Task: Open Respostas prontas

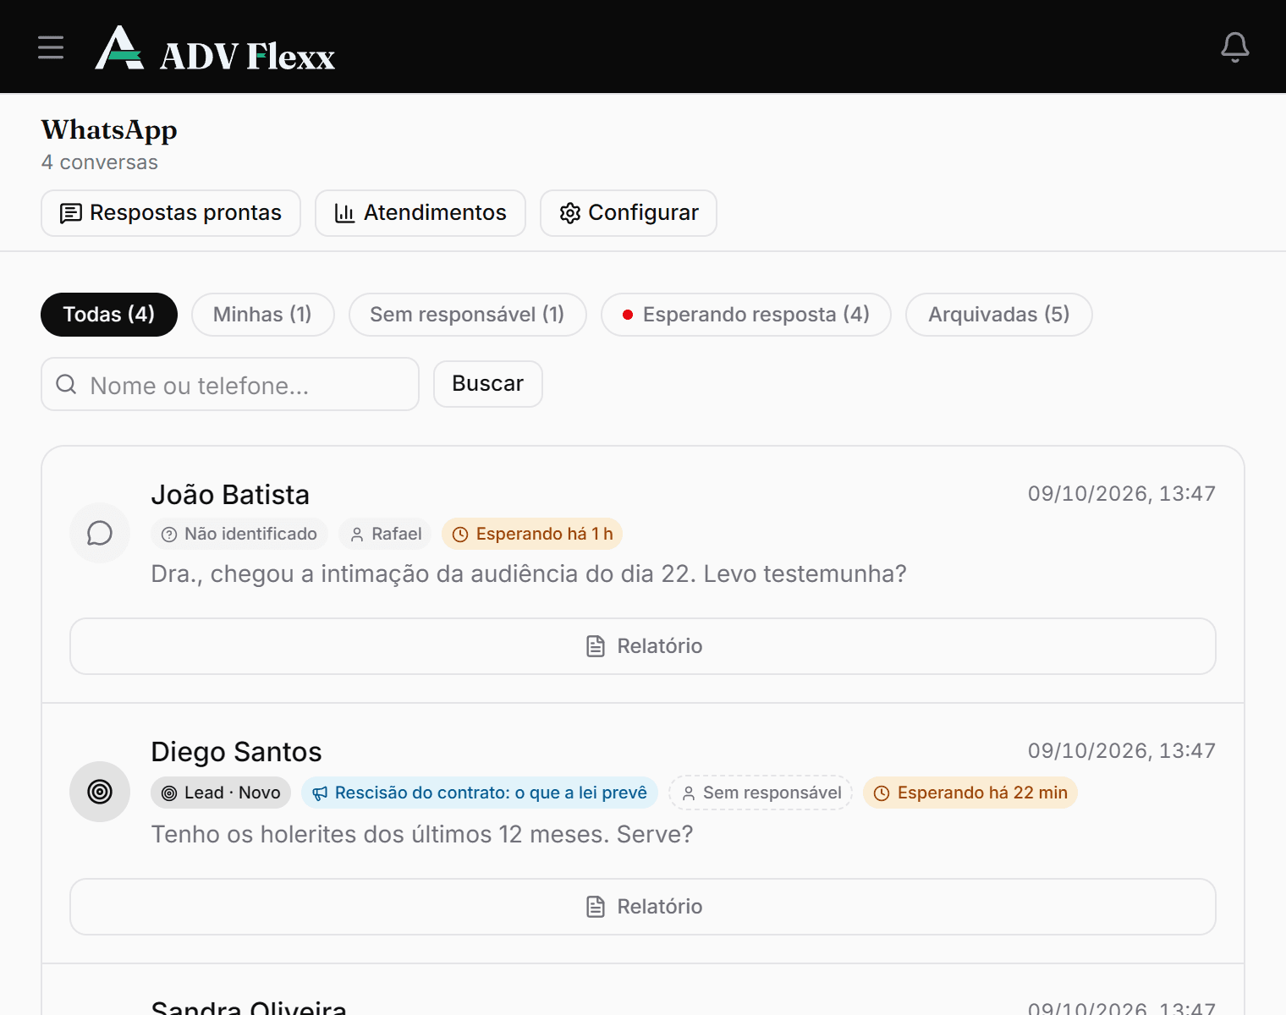Action: [171, 213]
